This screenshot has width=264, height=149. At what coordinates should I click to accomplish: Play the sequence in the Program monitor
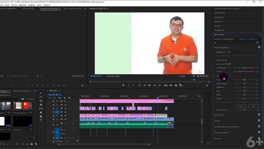(x=149, y=86)
